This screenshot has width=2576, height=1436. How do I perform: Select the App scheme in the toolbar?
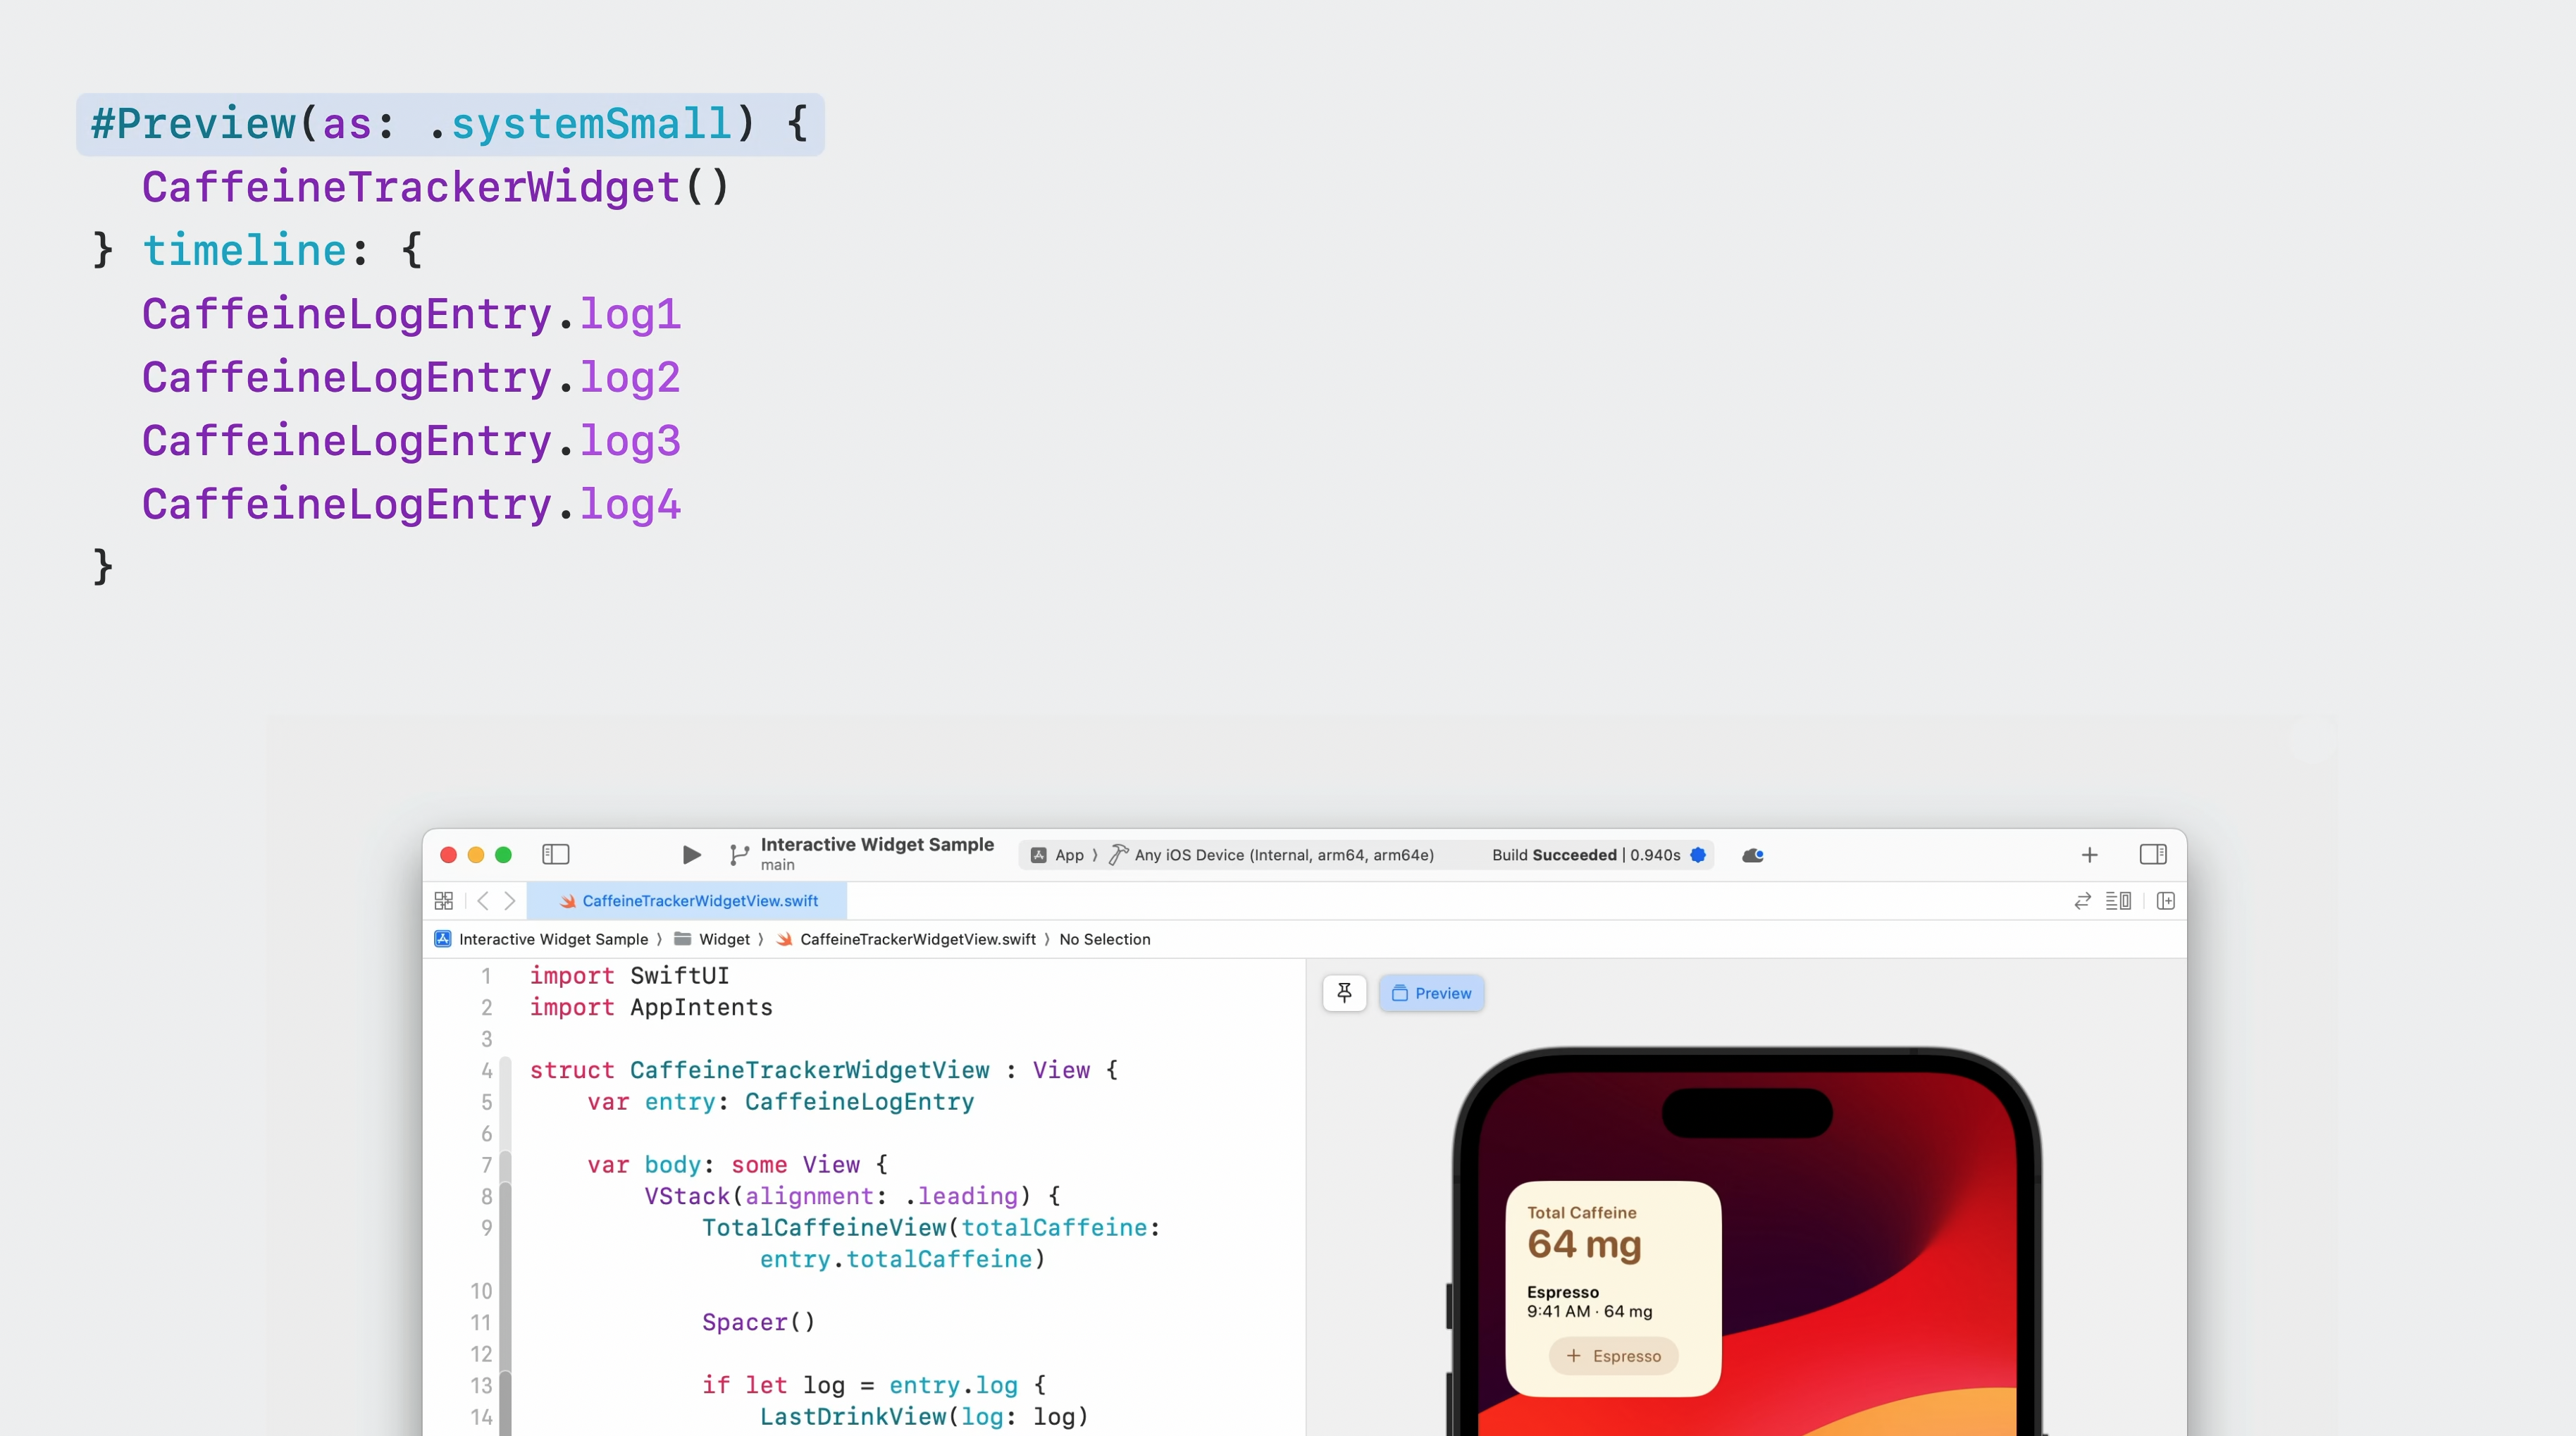pos(1058,855)
